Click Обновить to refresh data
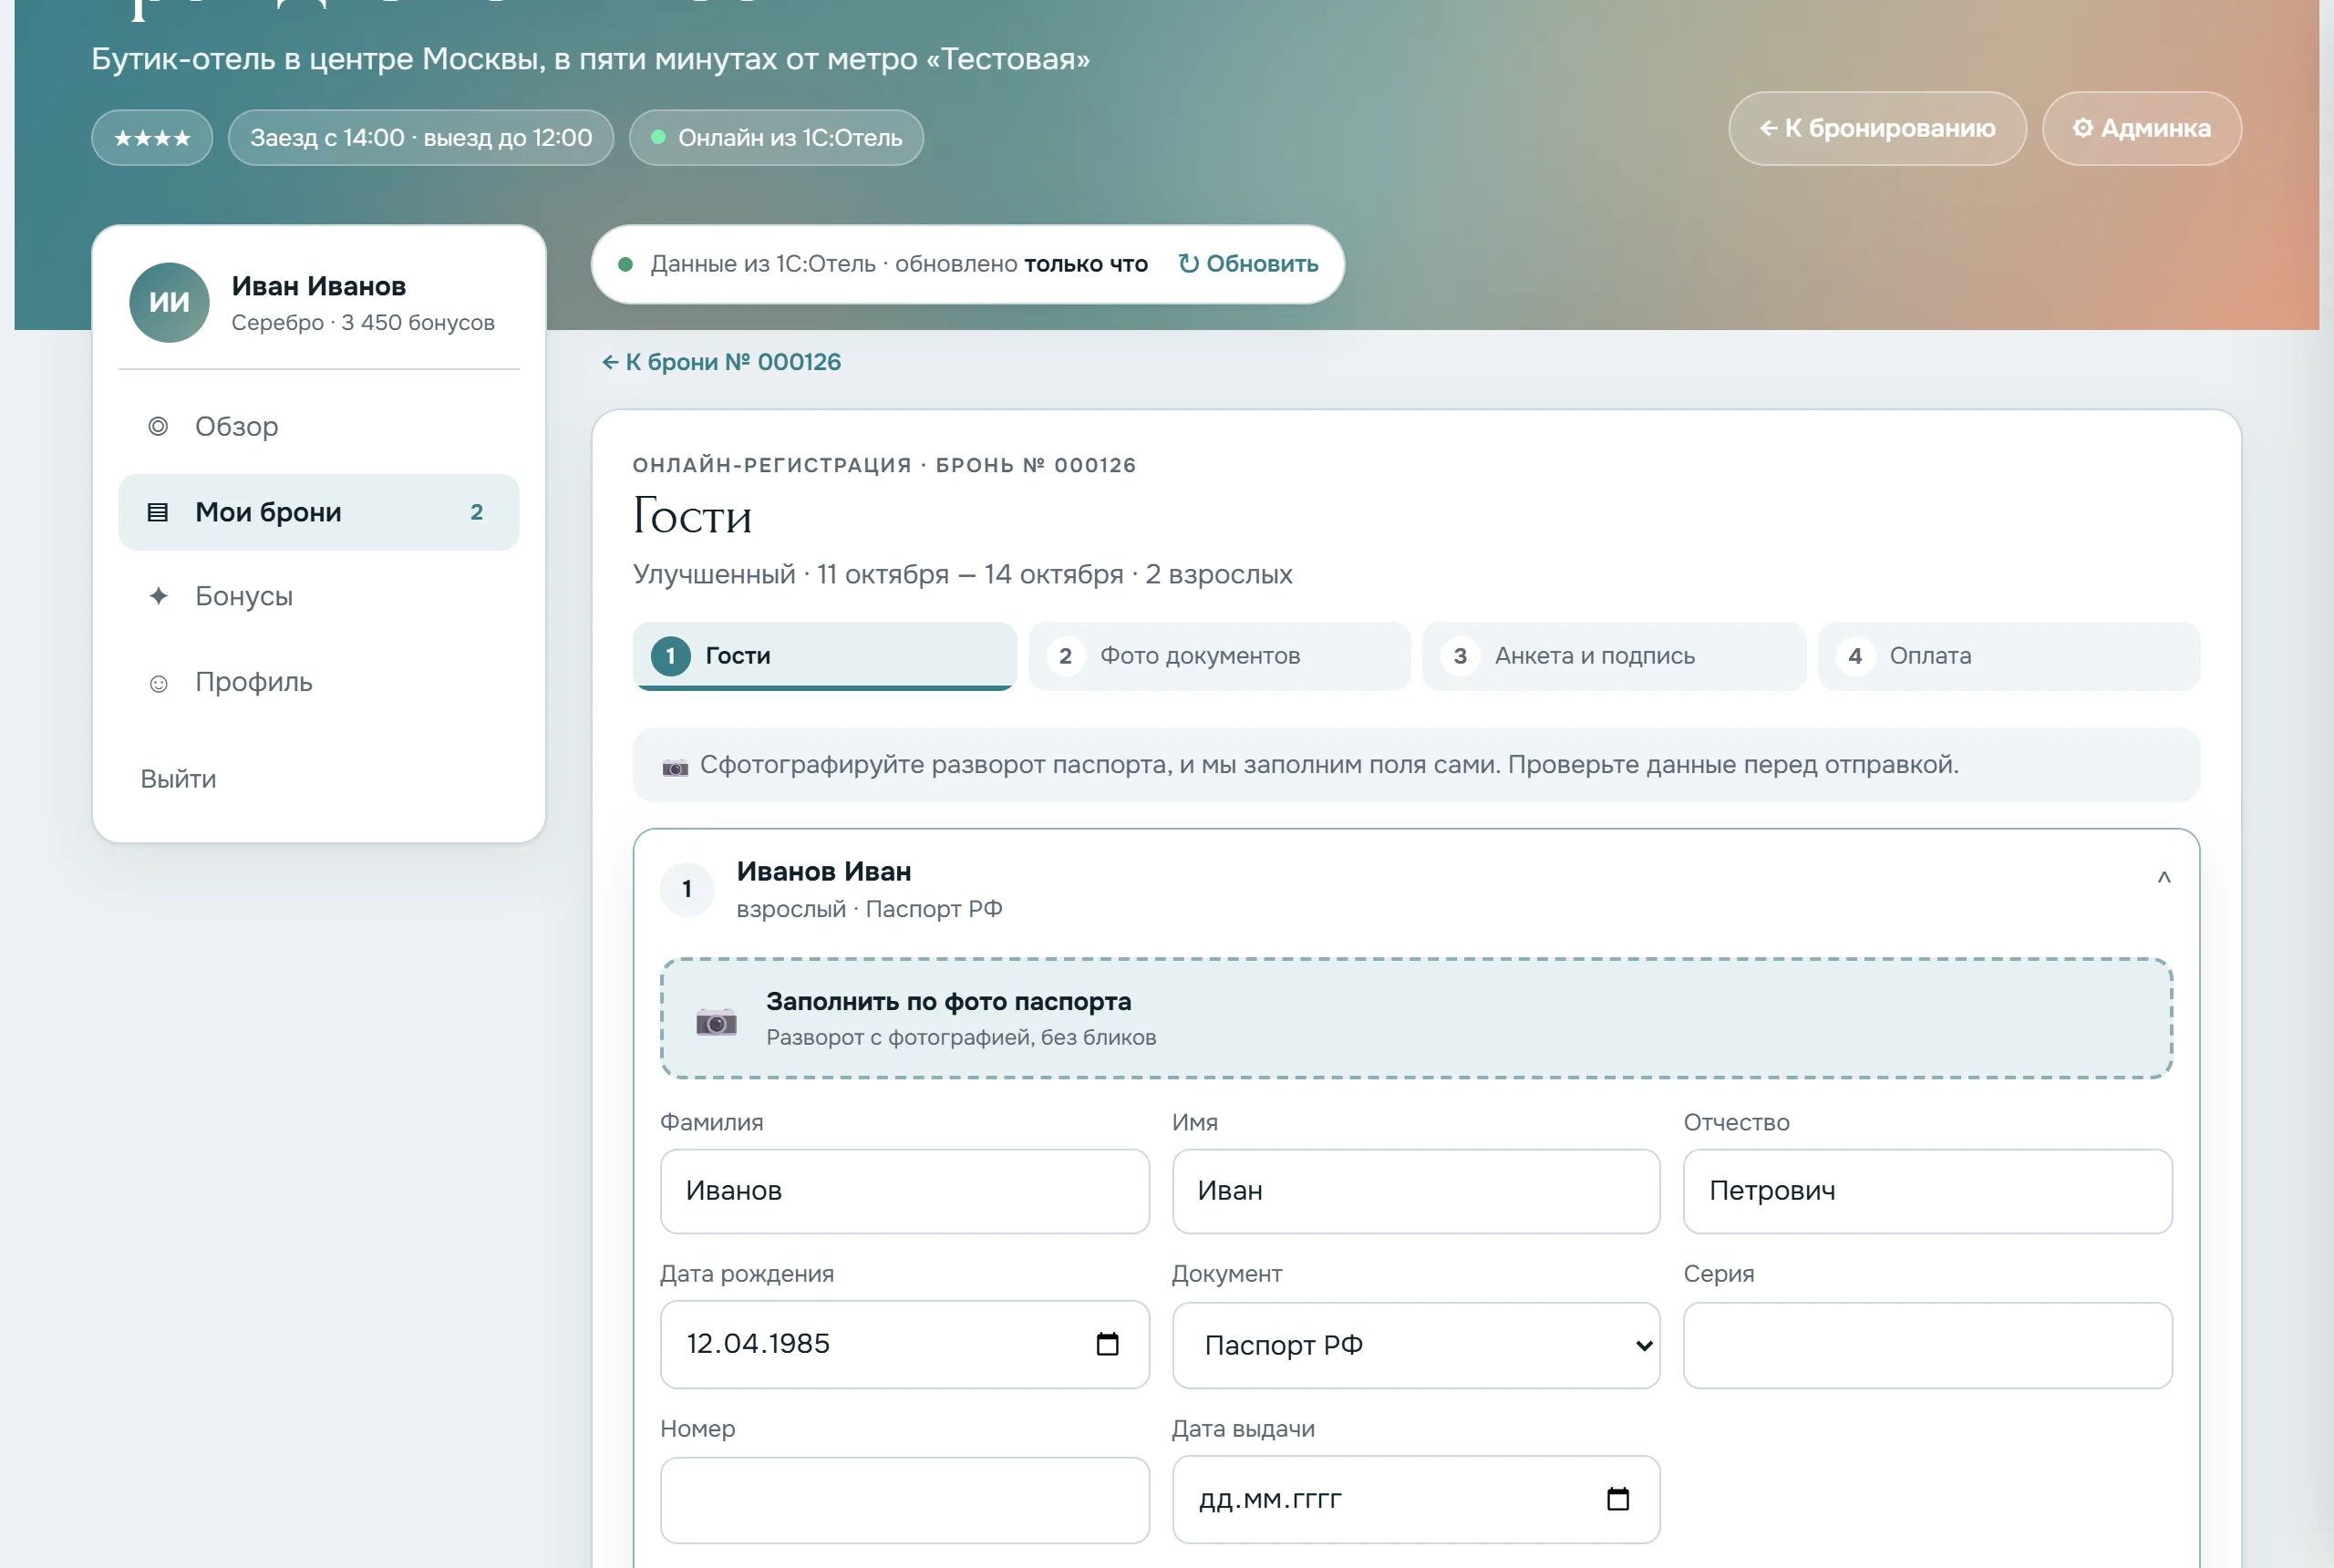This screenshot has width=2334, height=1568. 1248,264
